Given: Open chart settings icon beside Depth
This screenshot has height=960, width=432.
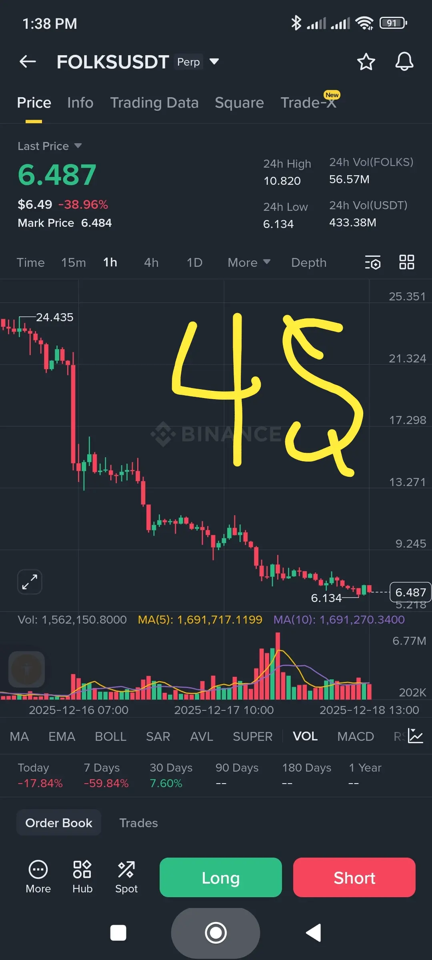Looking at the screenshot, I should click(373, 262).
